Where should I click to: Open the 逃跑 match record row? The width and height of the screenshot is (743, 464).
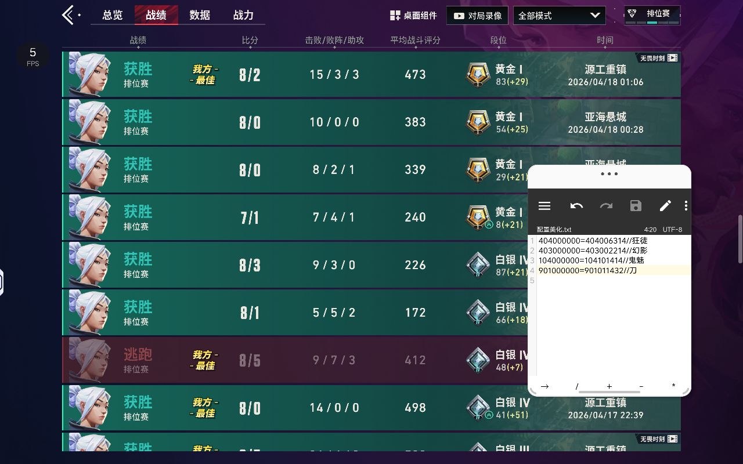point(295,360)
